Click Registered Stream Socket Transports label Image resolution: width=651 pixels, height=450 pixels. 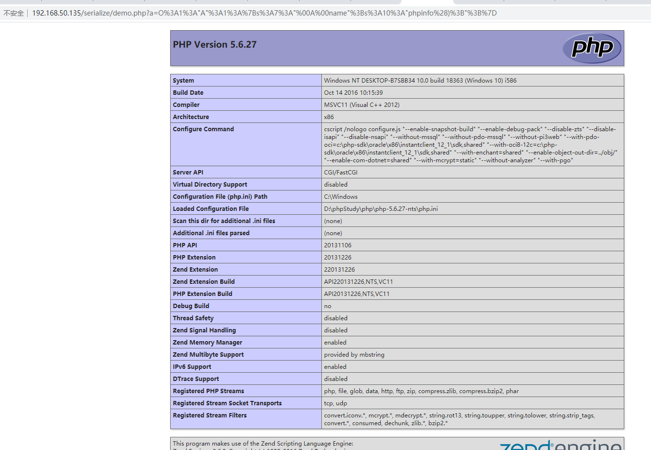coord(227,403)
